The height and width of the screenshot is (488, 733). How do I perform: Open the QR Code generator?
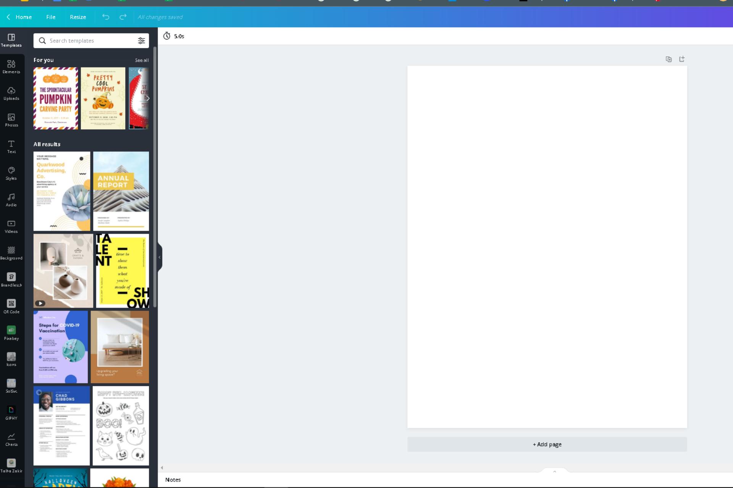click(11, 306)
